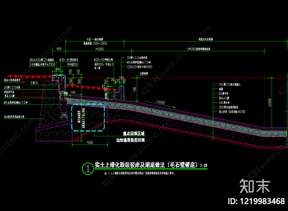
Task: Select the vertical "250" dimension text
Action: click(106, 82)
